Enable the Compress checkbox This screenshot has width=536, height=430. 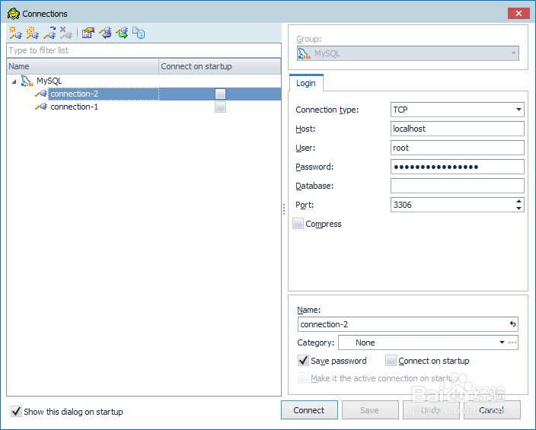[298, 224]
